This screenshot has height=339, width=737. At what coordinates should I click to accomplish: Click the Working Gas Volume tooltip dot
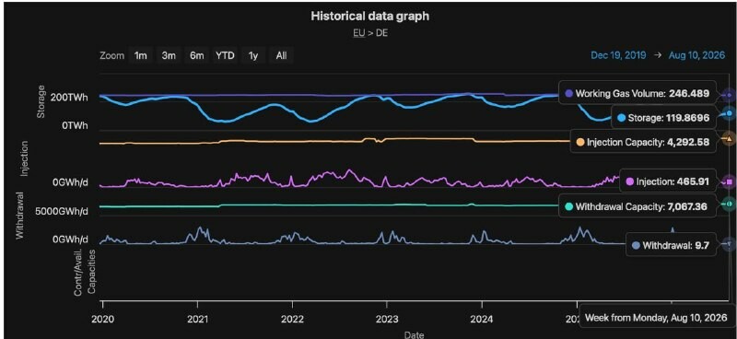[x=568, y=94]
